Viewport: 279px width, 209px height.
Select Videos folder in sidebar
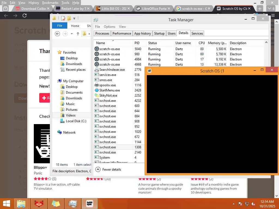[68, 115]
